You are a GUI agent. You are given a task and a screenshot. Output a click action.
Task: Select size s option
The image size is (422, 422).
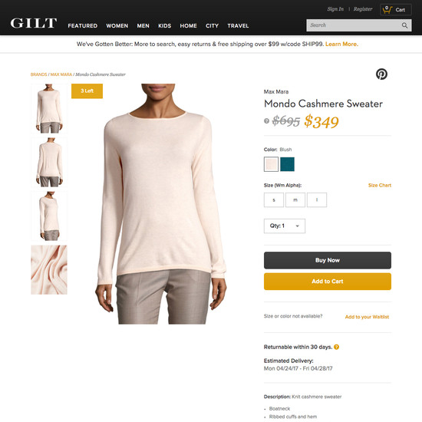[x=274, y=199]
